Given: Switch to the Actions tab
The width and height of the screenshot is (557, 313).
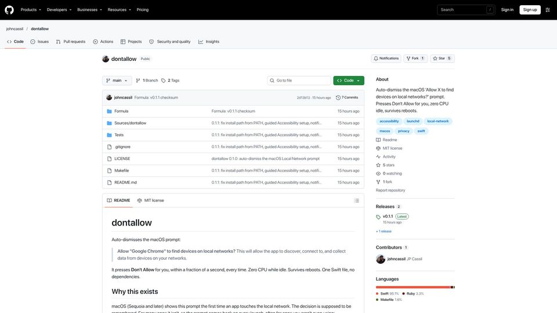Looking at the screenshot, I should (x=103, y=42).
